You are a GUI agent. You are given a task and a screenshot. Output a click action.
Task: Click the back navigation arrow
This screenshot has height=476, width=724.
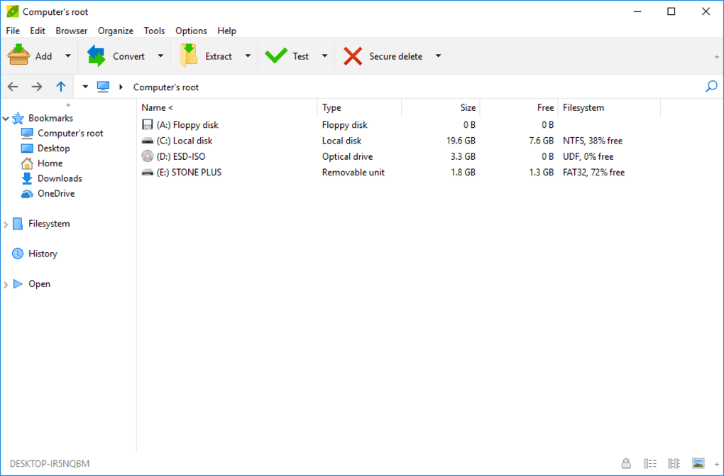click(13, 87)
